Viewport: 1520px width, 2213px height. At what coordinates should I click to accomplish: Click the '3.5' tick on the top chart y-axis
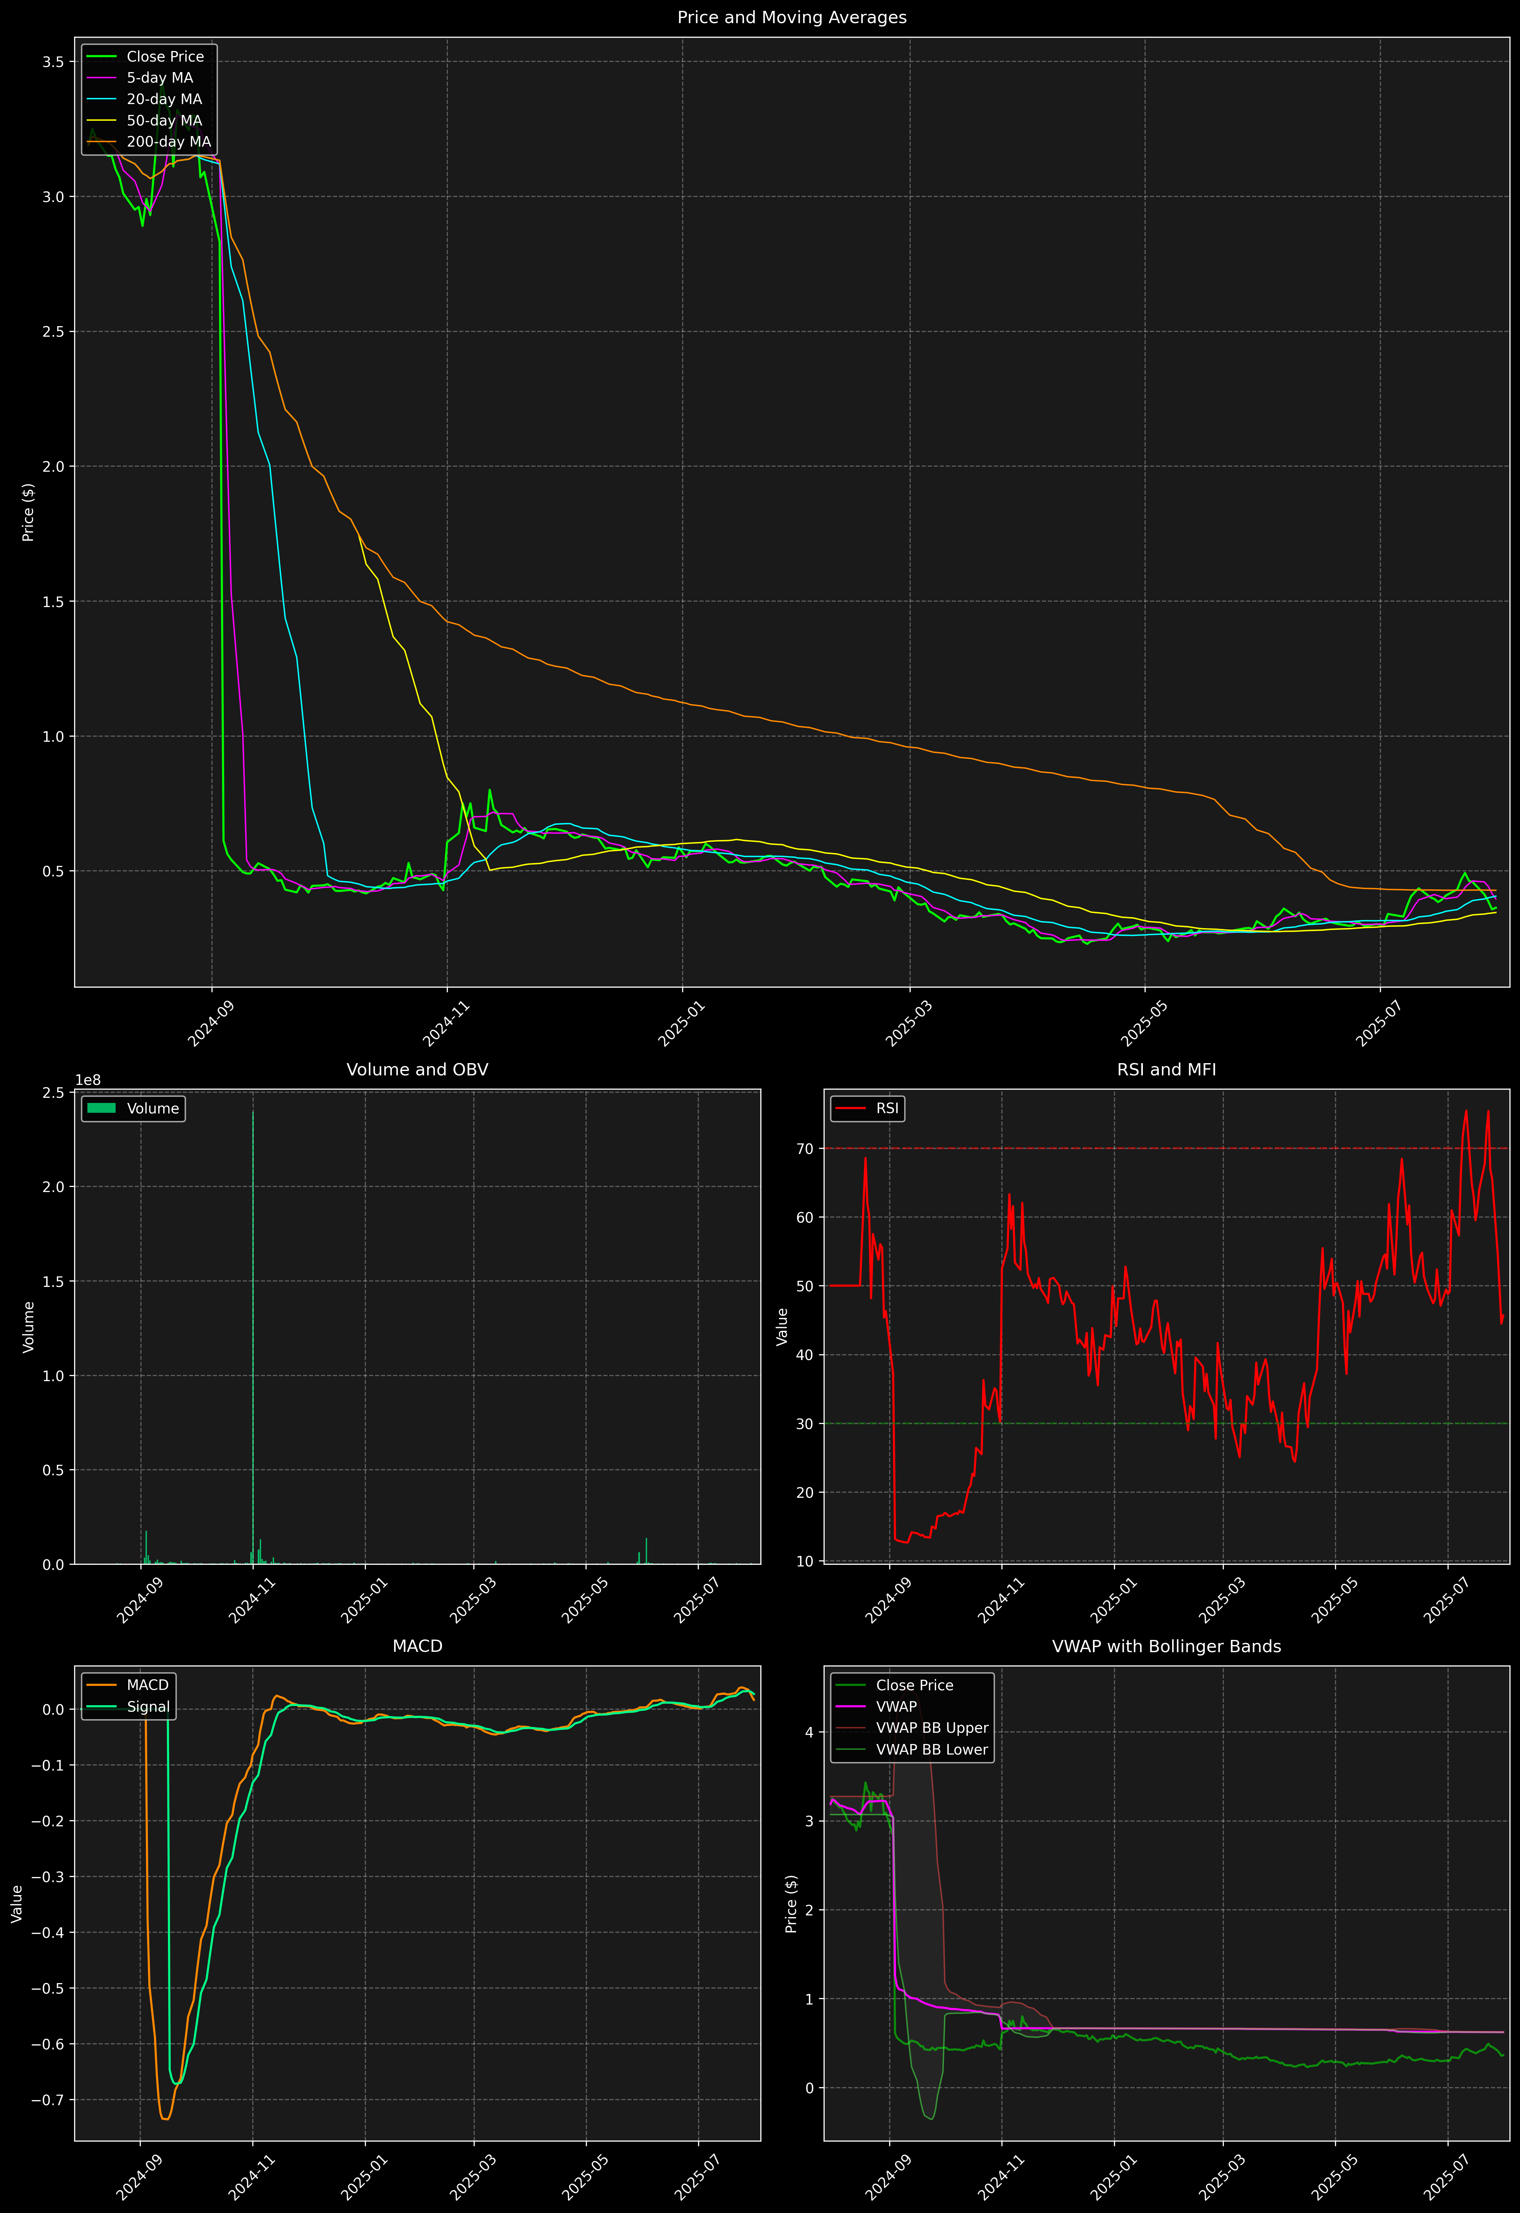pos(53,62)
